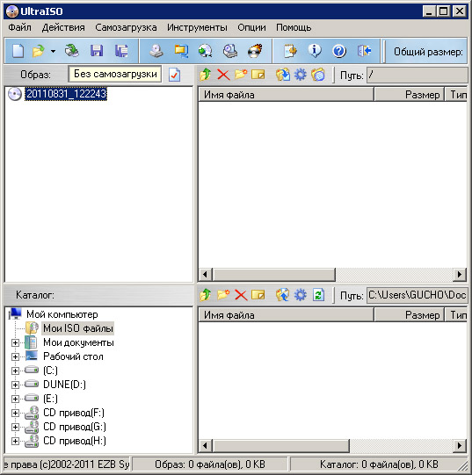Expand the (E:) drive node

[15, 399]
